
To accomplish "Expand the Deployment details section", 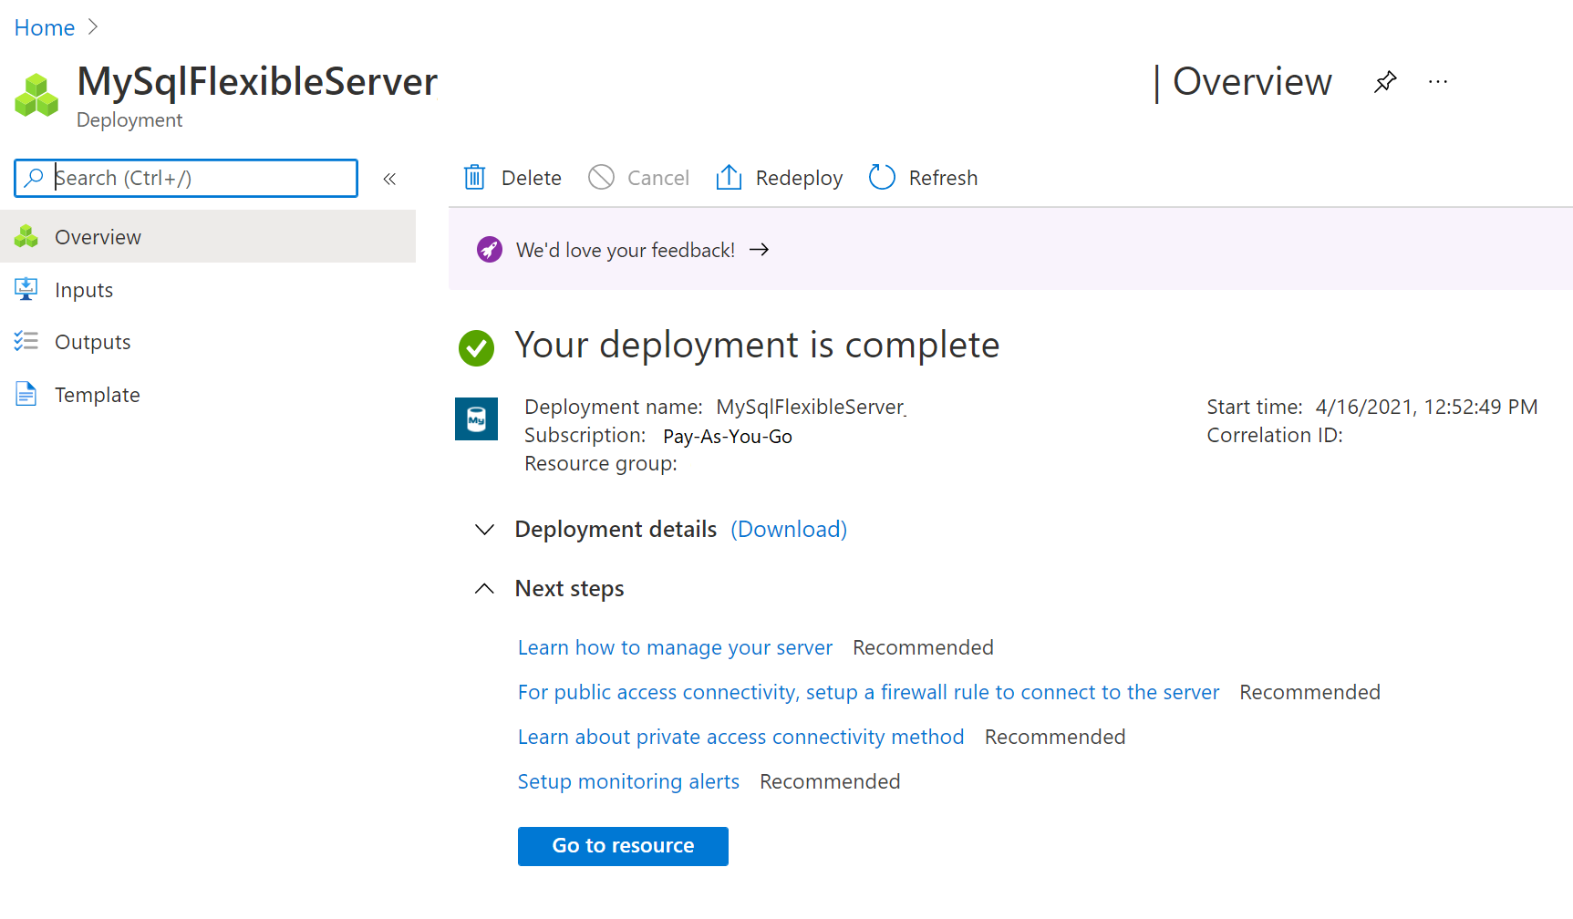I will (485, 530).
